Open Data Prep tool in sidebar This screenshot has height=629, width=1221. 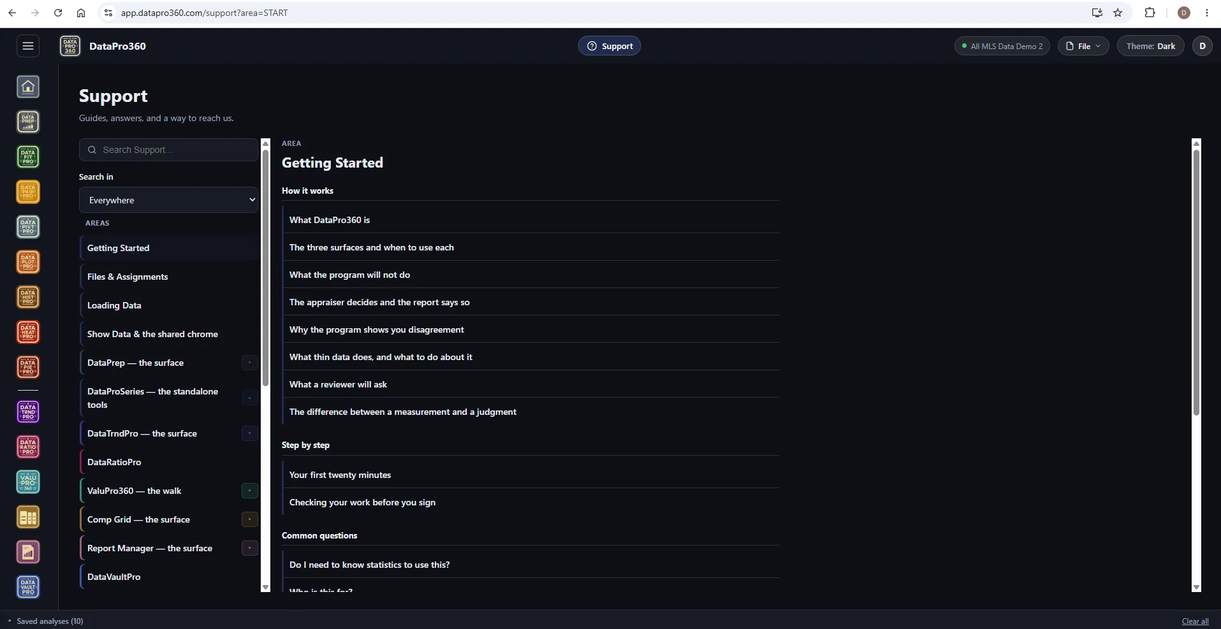coord(28,122)
